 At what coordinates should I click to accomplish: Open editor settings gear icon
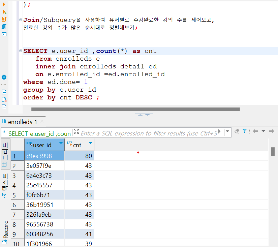4,77
